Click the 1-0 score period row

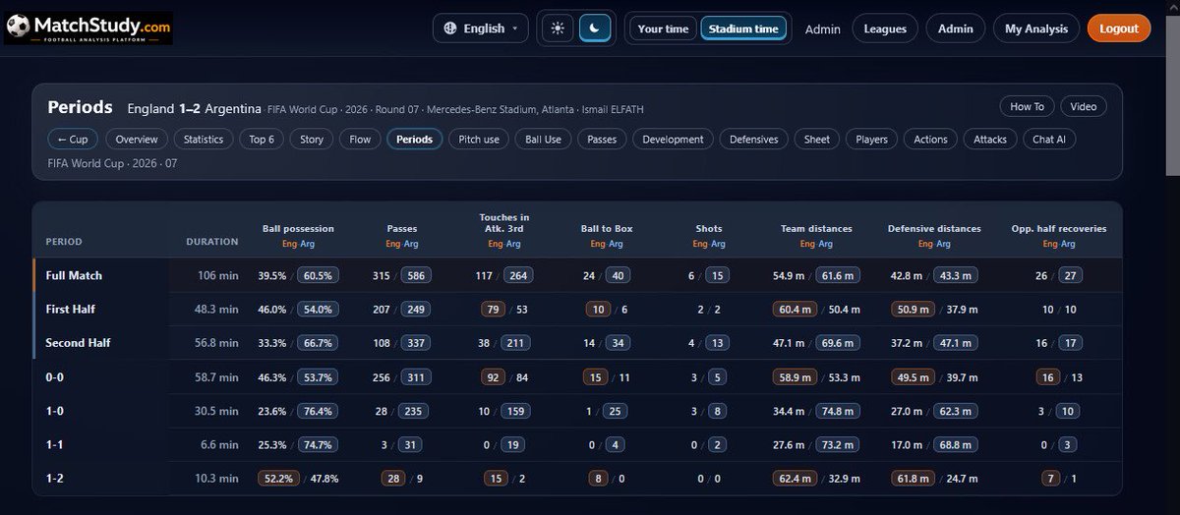coord(577,411)
